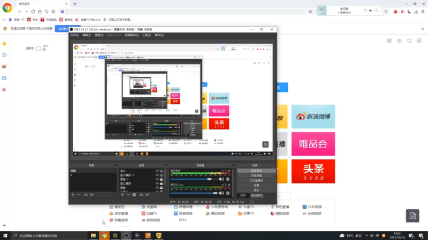Toggle browser night mode moon icon

point(409,12)
